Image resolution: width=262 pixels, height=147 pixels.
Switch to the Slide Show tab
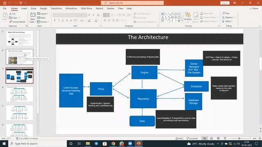tap(86, 8)
